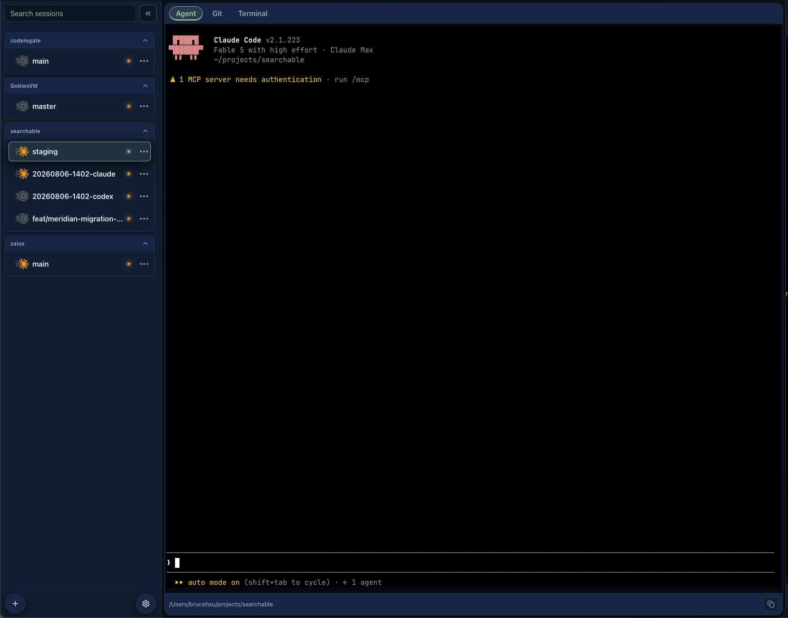Image resolution: width=788 pixels, height=618 pixels.
Task: Click the Codex icon beside feat/meridian-migration
Action: tap(22, 219)
